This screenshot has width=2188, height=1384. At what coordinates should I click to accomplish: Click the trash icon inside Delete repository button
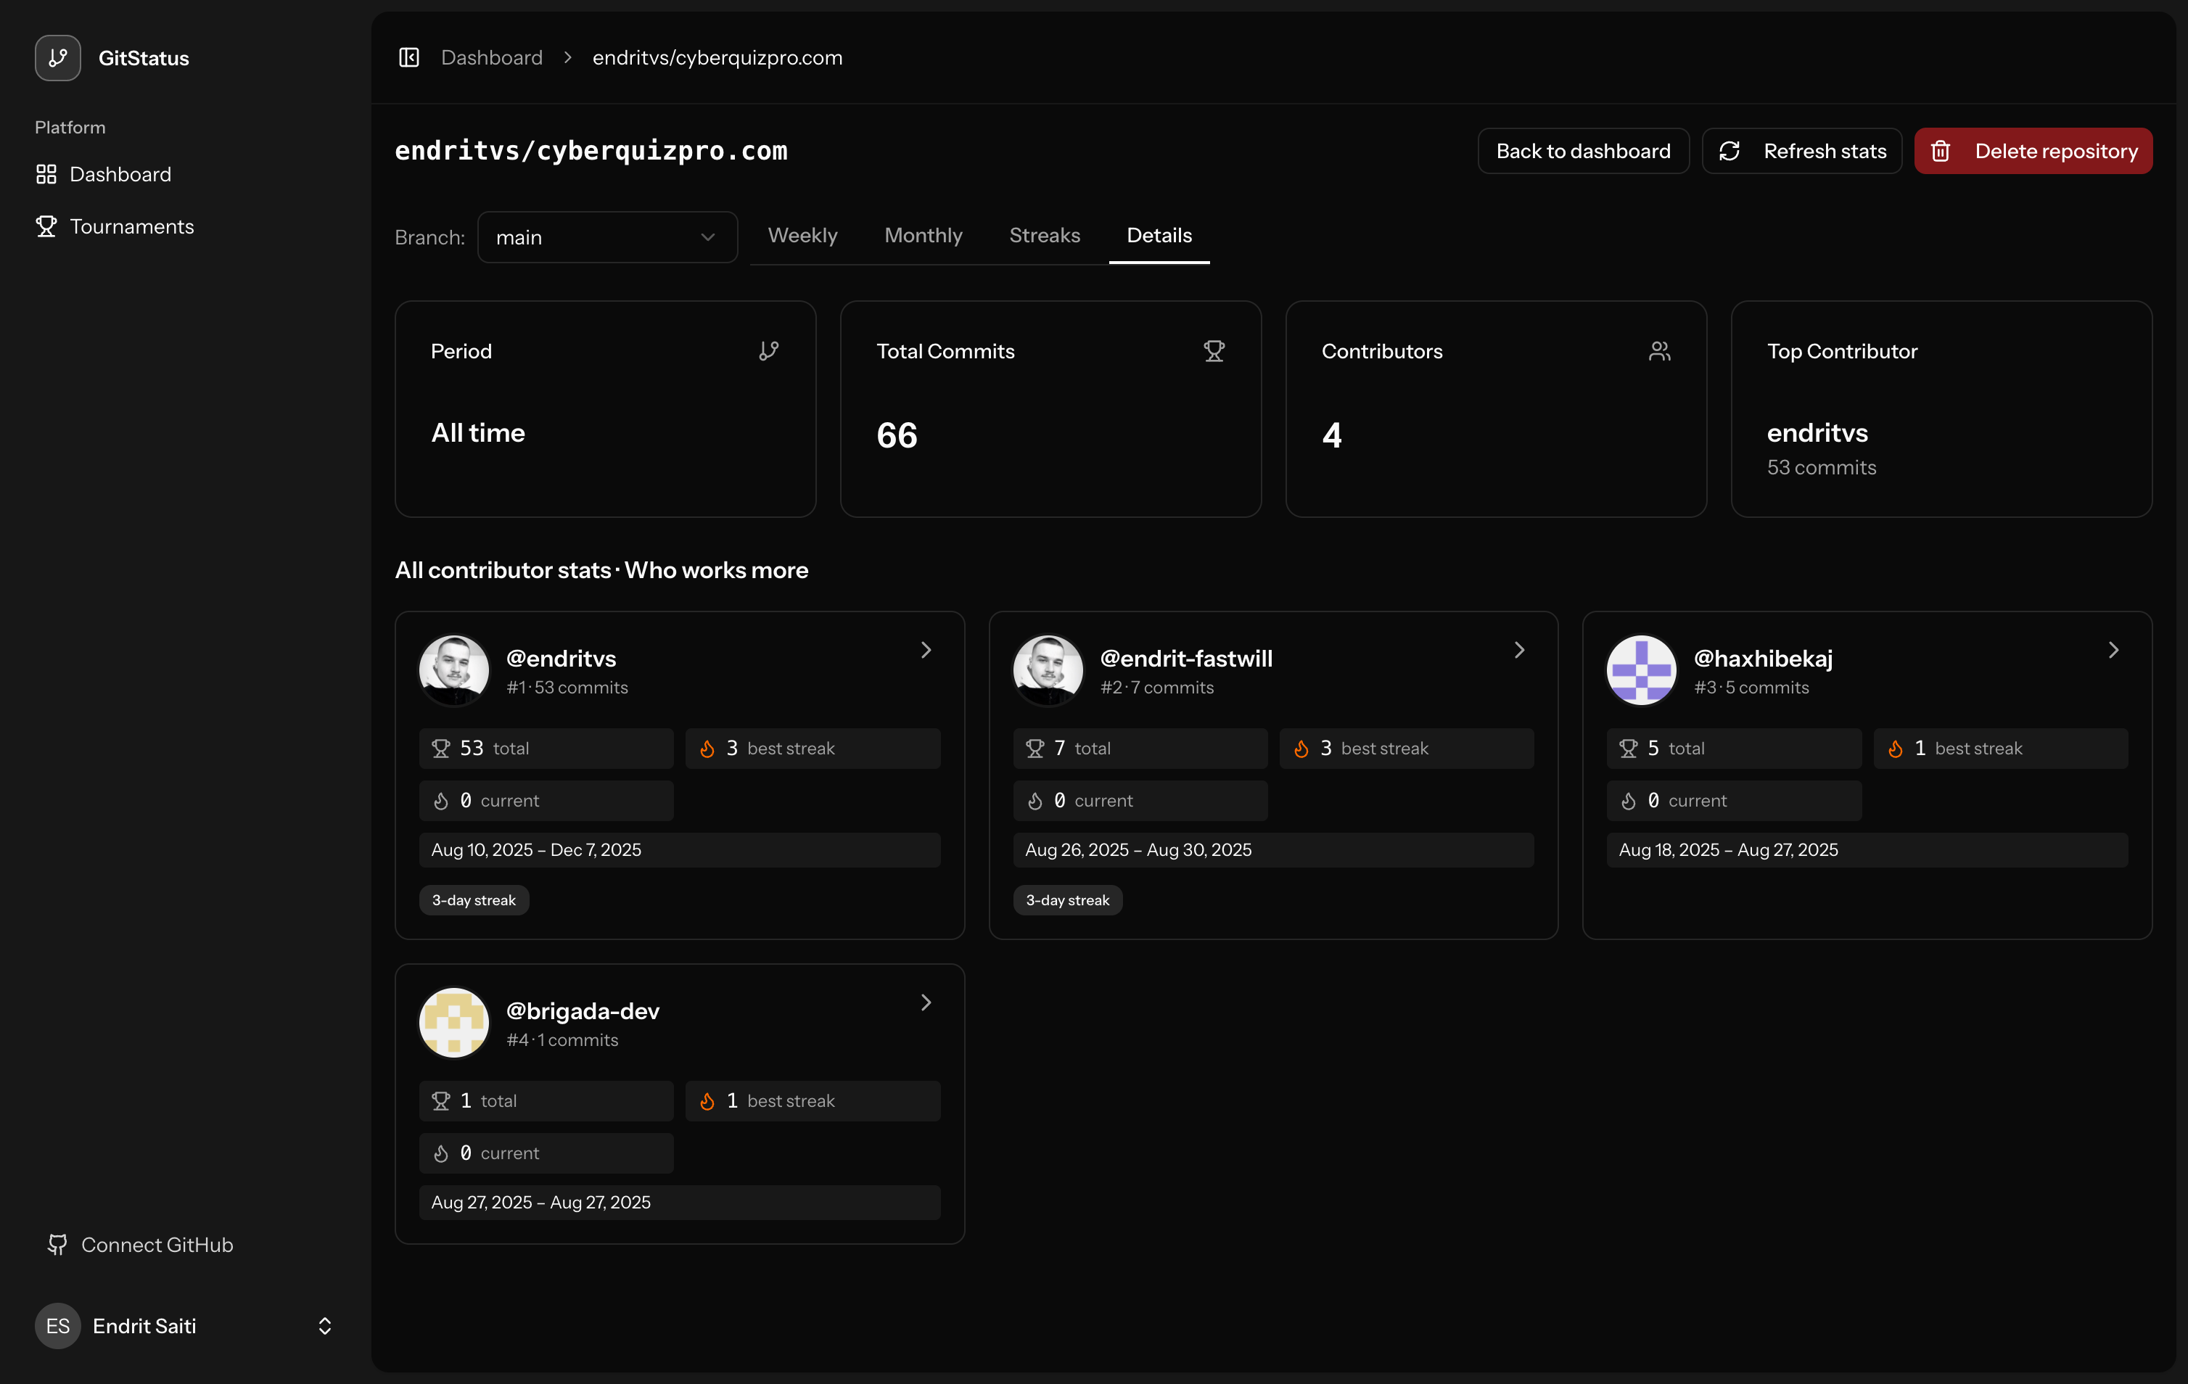(1942, 150)
